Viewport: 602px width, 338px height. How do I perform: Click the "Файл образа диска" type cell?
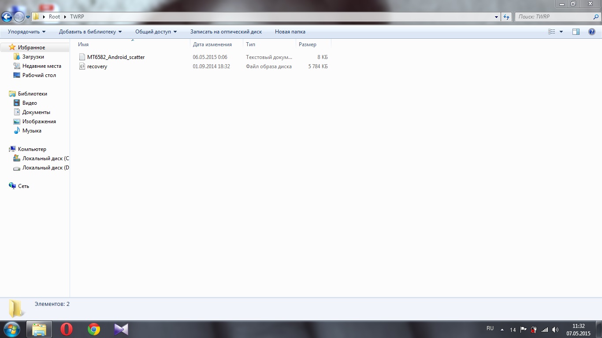(269, 66)
